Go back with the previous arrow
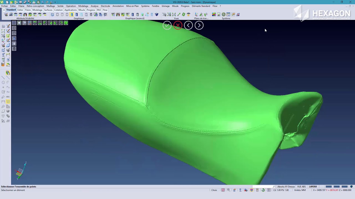Viewport: 355px width, 199px height. coord(188,25)
